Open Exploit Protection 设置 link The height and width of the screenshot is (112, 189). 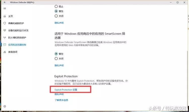[x=66, y=90]
